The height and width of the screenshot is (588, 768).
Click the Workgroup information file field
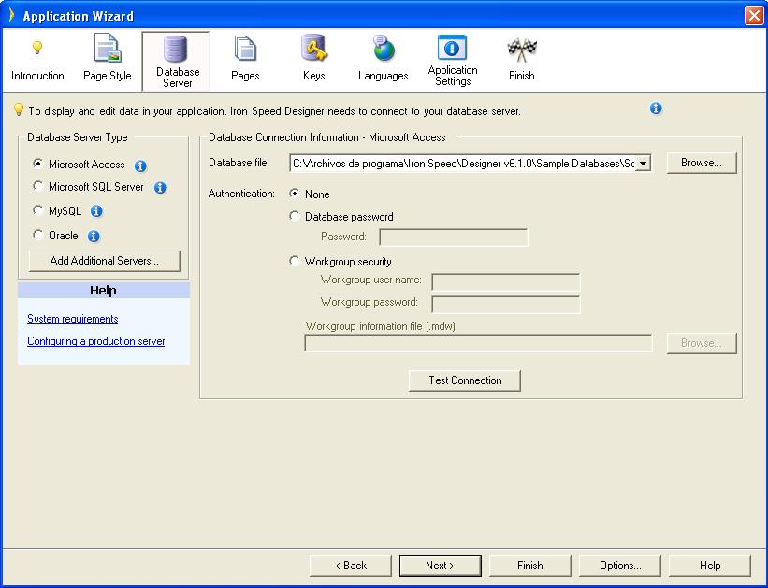click(478, 343)
